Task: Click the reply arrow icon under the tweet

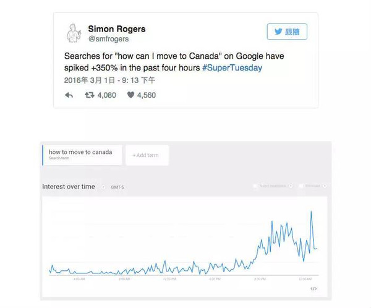Action: [x=69, y=95]
